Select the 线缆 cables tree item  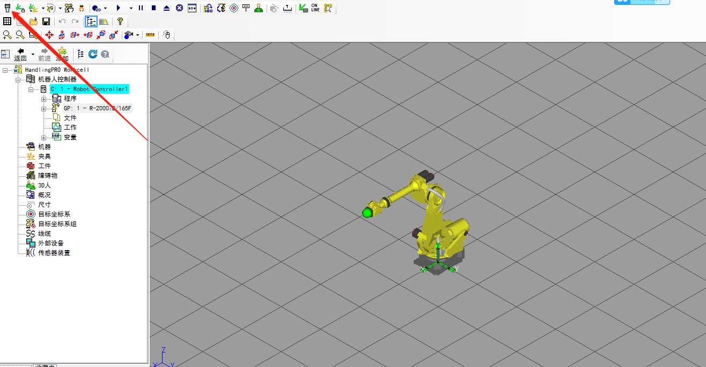45,234
